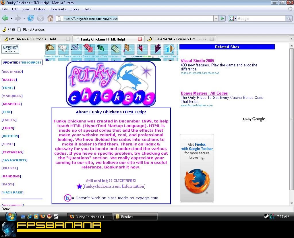The height and width of the screenshot is (238, 294).
Task: Click Still need help CLICK HERE link
Action: (x=111, y=181)
